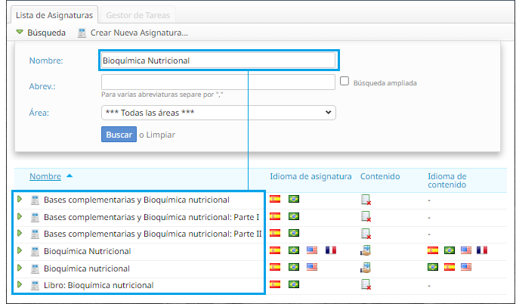Enable Búsqueda ampliada checkbox
Screen dimensions: 516x304
[x=345, y=81]
